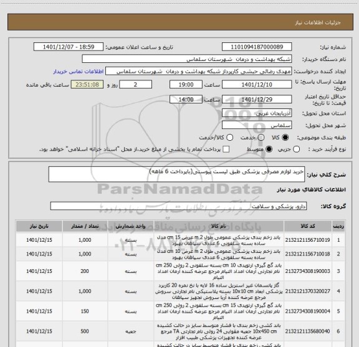Click the کد کالا column header
359x347 pixels.
(x=308, y=226)
